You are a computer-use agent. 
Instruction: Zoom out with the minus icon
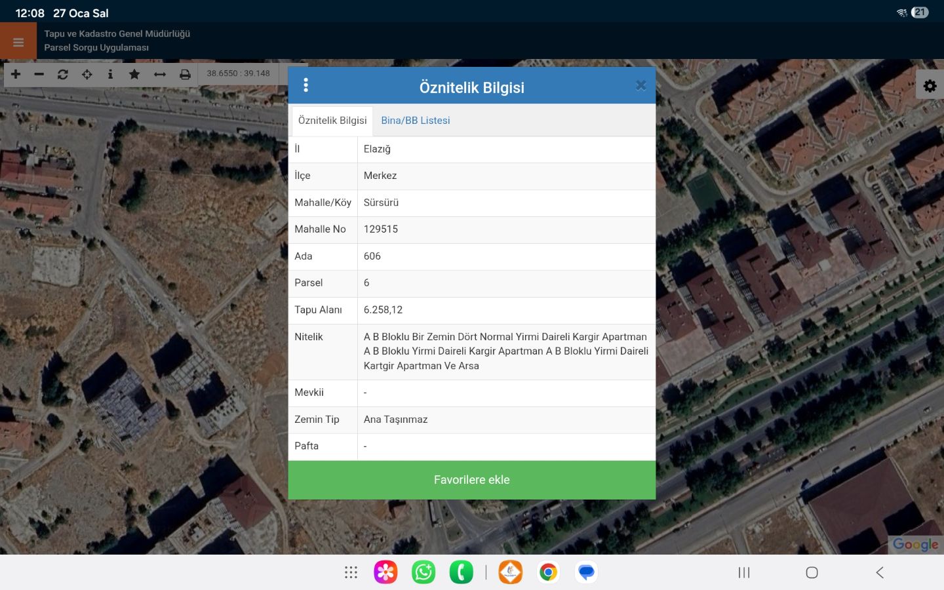[x=39, y=74]
